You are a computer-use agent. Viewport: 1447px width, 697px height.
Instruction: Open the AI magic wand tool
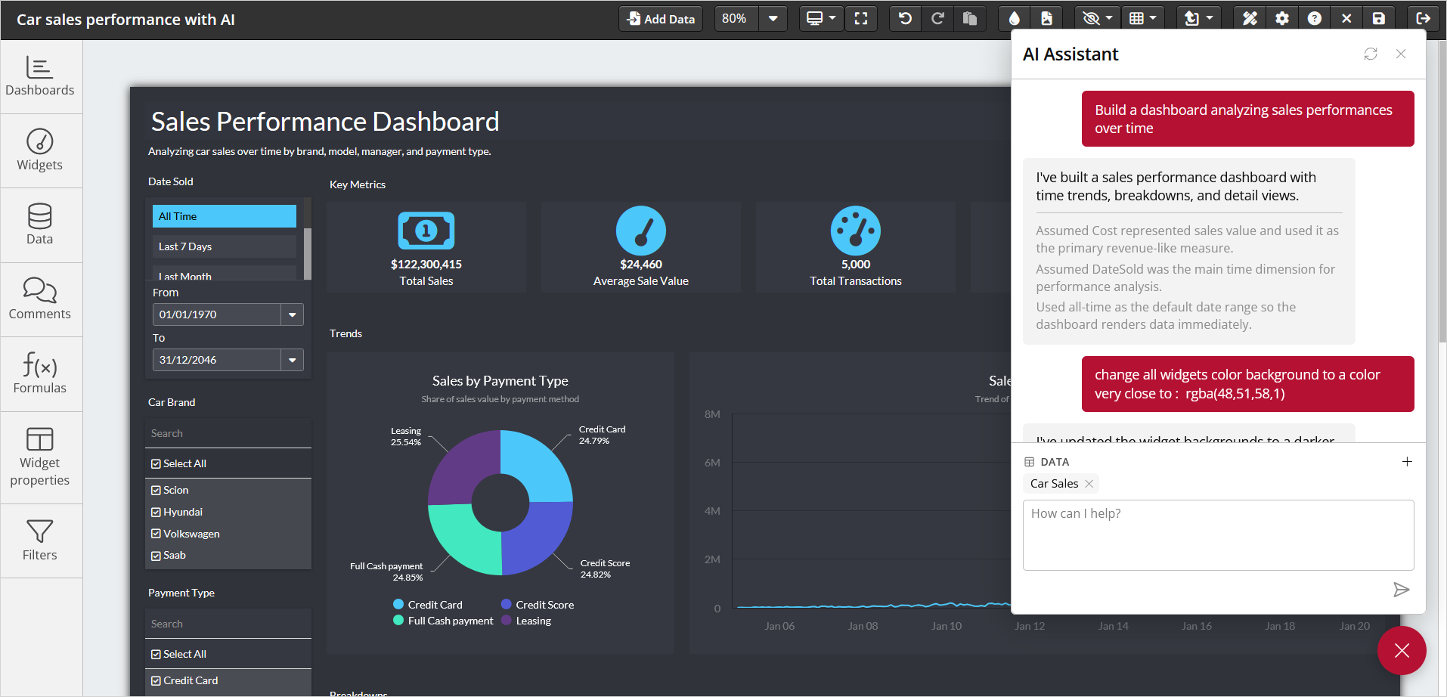(1250, 19)
